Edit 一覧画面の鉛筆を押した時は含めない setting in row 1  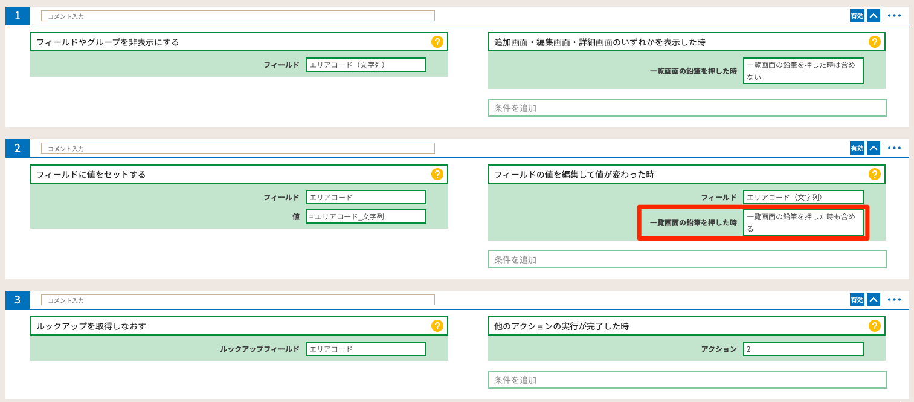tap(803, 71)
